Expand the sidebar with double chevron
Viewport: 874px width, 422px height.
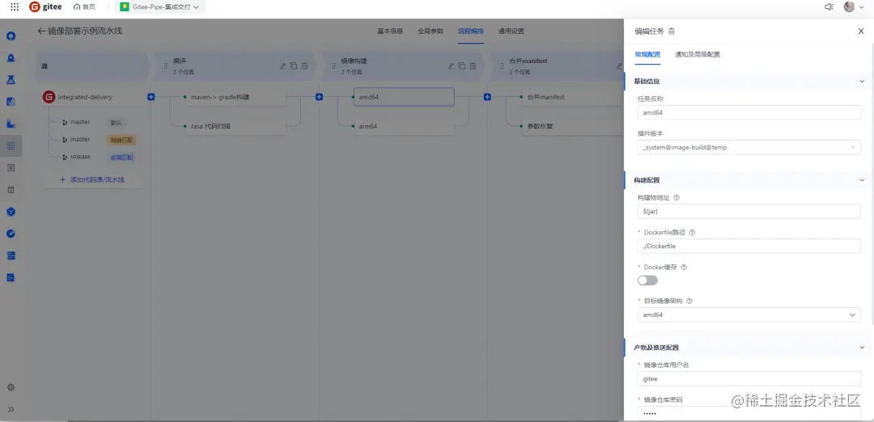click(11, 409)
